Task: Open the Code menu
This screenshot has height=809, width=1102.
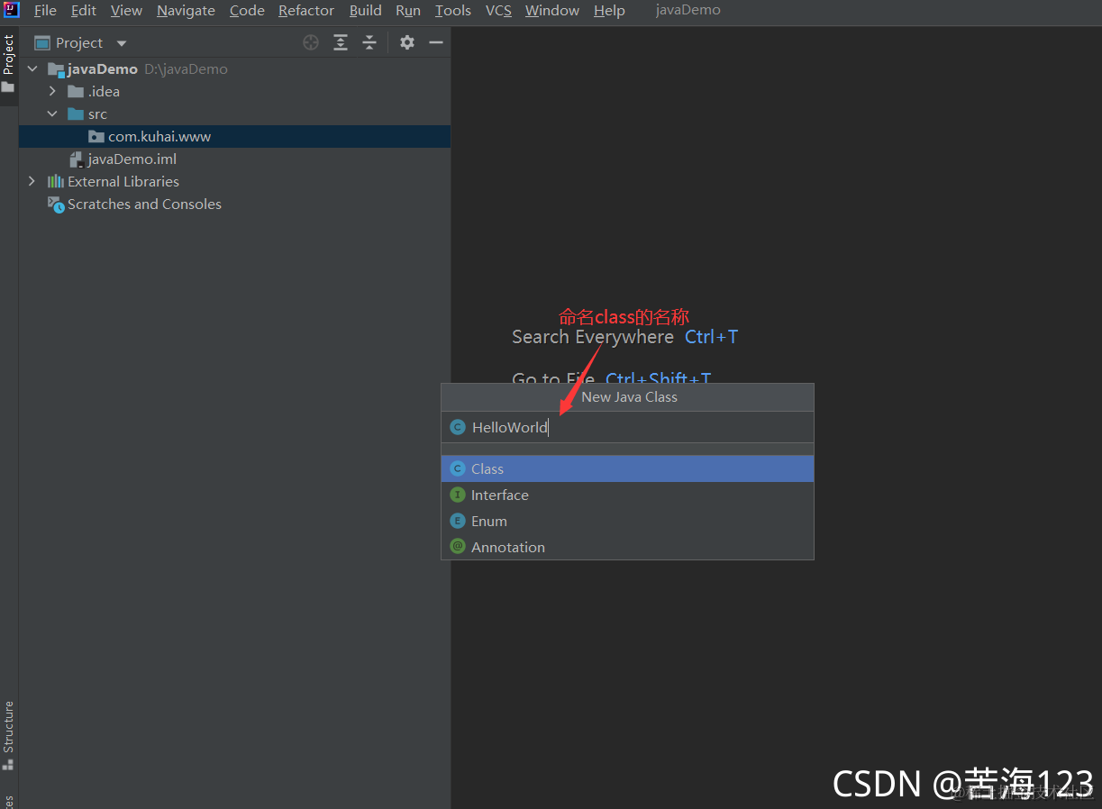Action: [247, 11]
